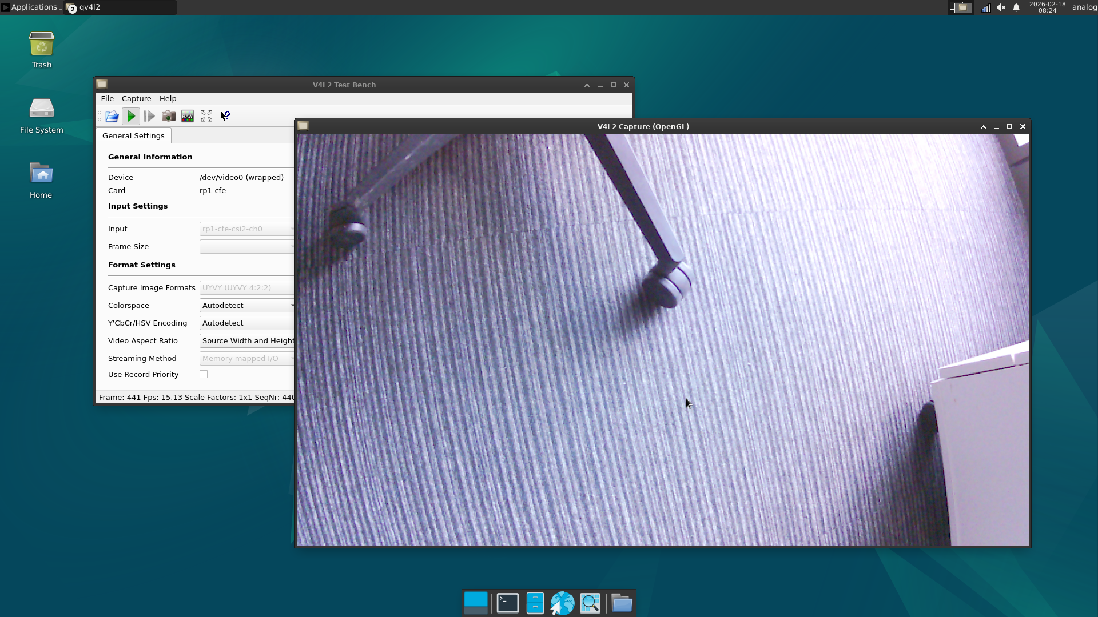Image resolution: width=1098 pixels, height=617 pixels.
Task: Enable Use Record Priority checkbox
Action: (x=204, y=374)
